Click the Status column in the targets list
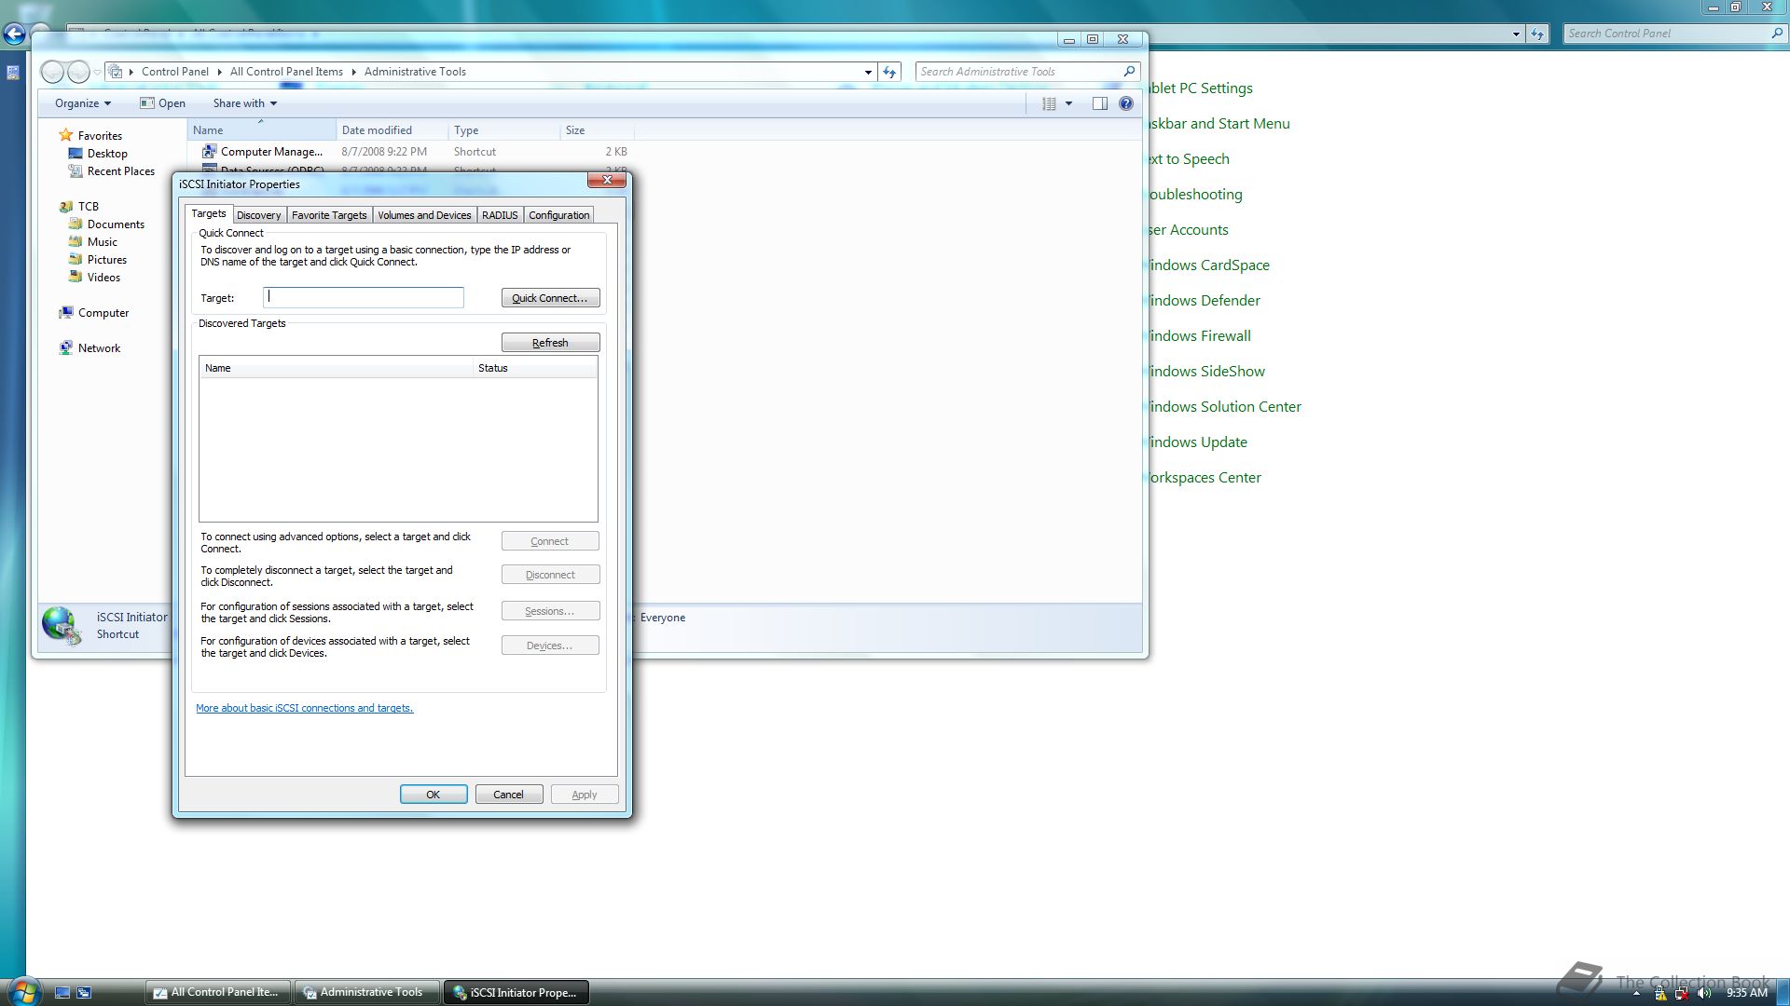This screenshot has width=1790, height=1006. click(x=535, y=368)
